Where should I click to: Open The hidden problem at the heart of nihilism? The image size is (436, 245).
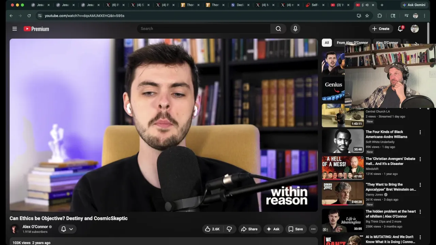(x=391, y=214)
